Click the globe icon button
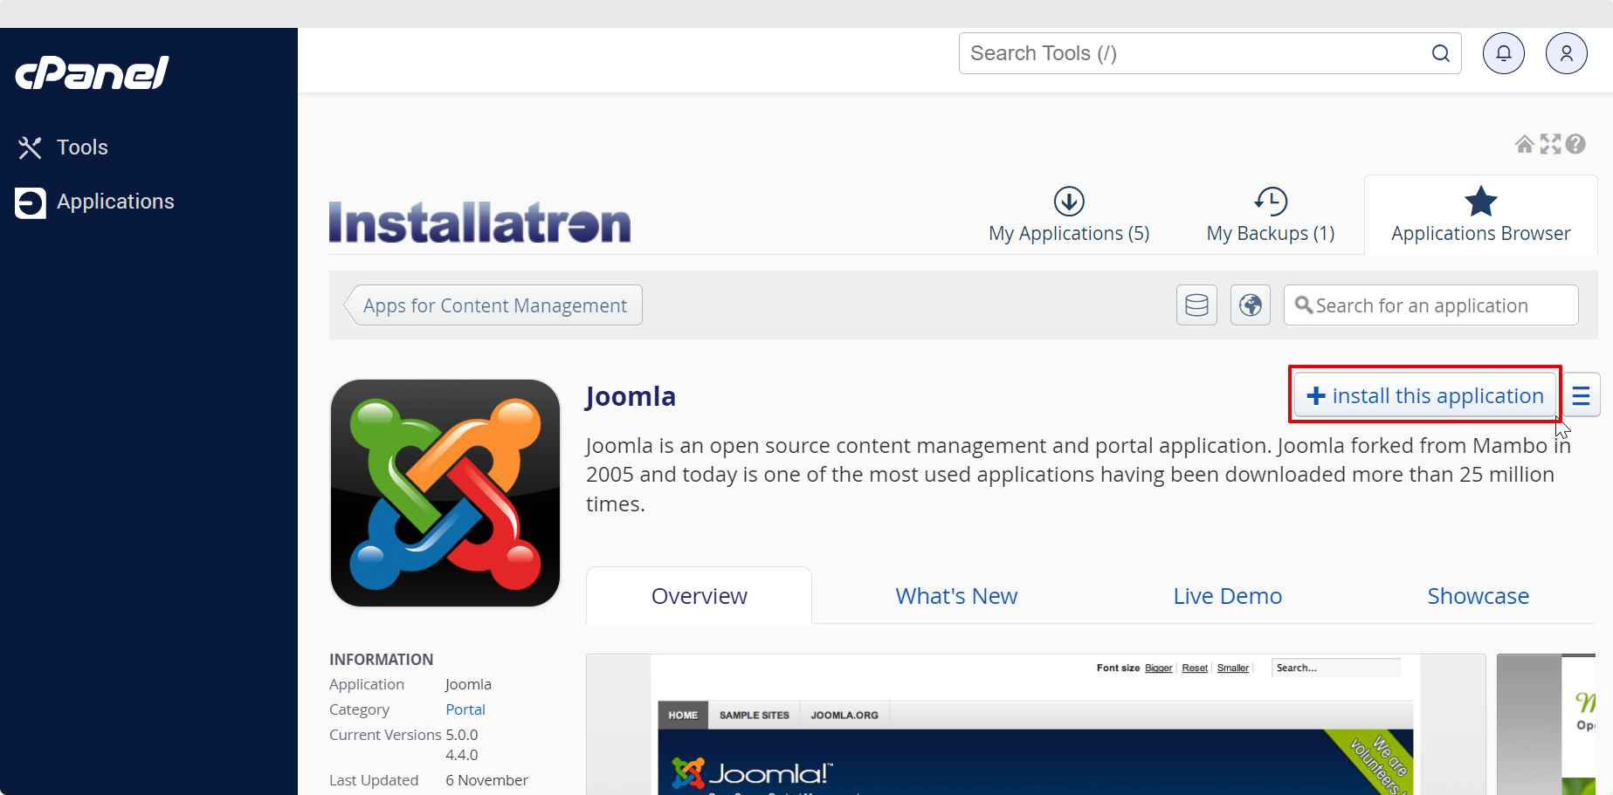Screen dimensions: 1613x795 coord(1250,305)
